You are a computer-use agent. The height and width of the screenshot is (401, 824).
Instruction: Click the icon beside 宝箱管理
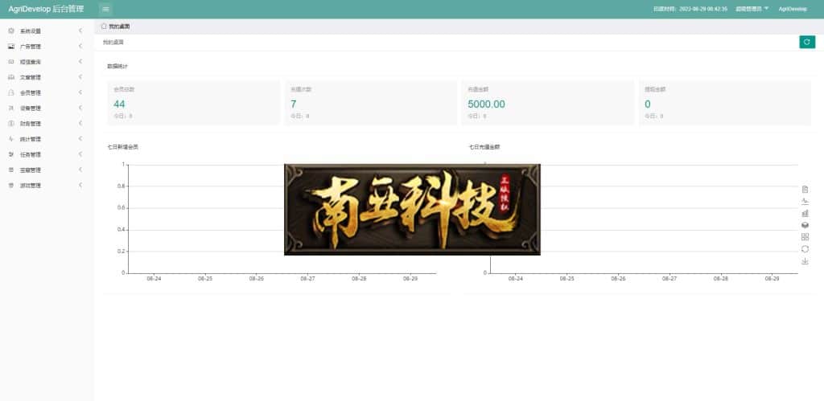11,170
